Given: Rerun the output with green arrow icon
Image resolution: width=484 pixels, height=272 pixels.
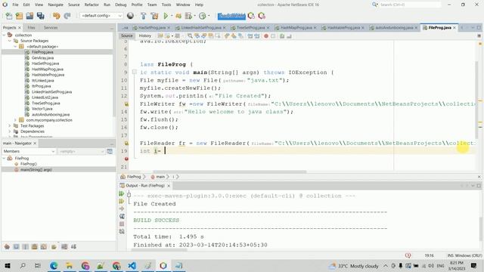Looking at the screenshot, I should tap(122, 193).
